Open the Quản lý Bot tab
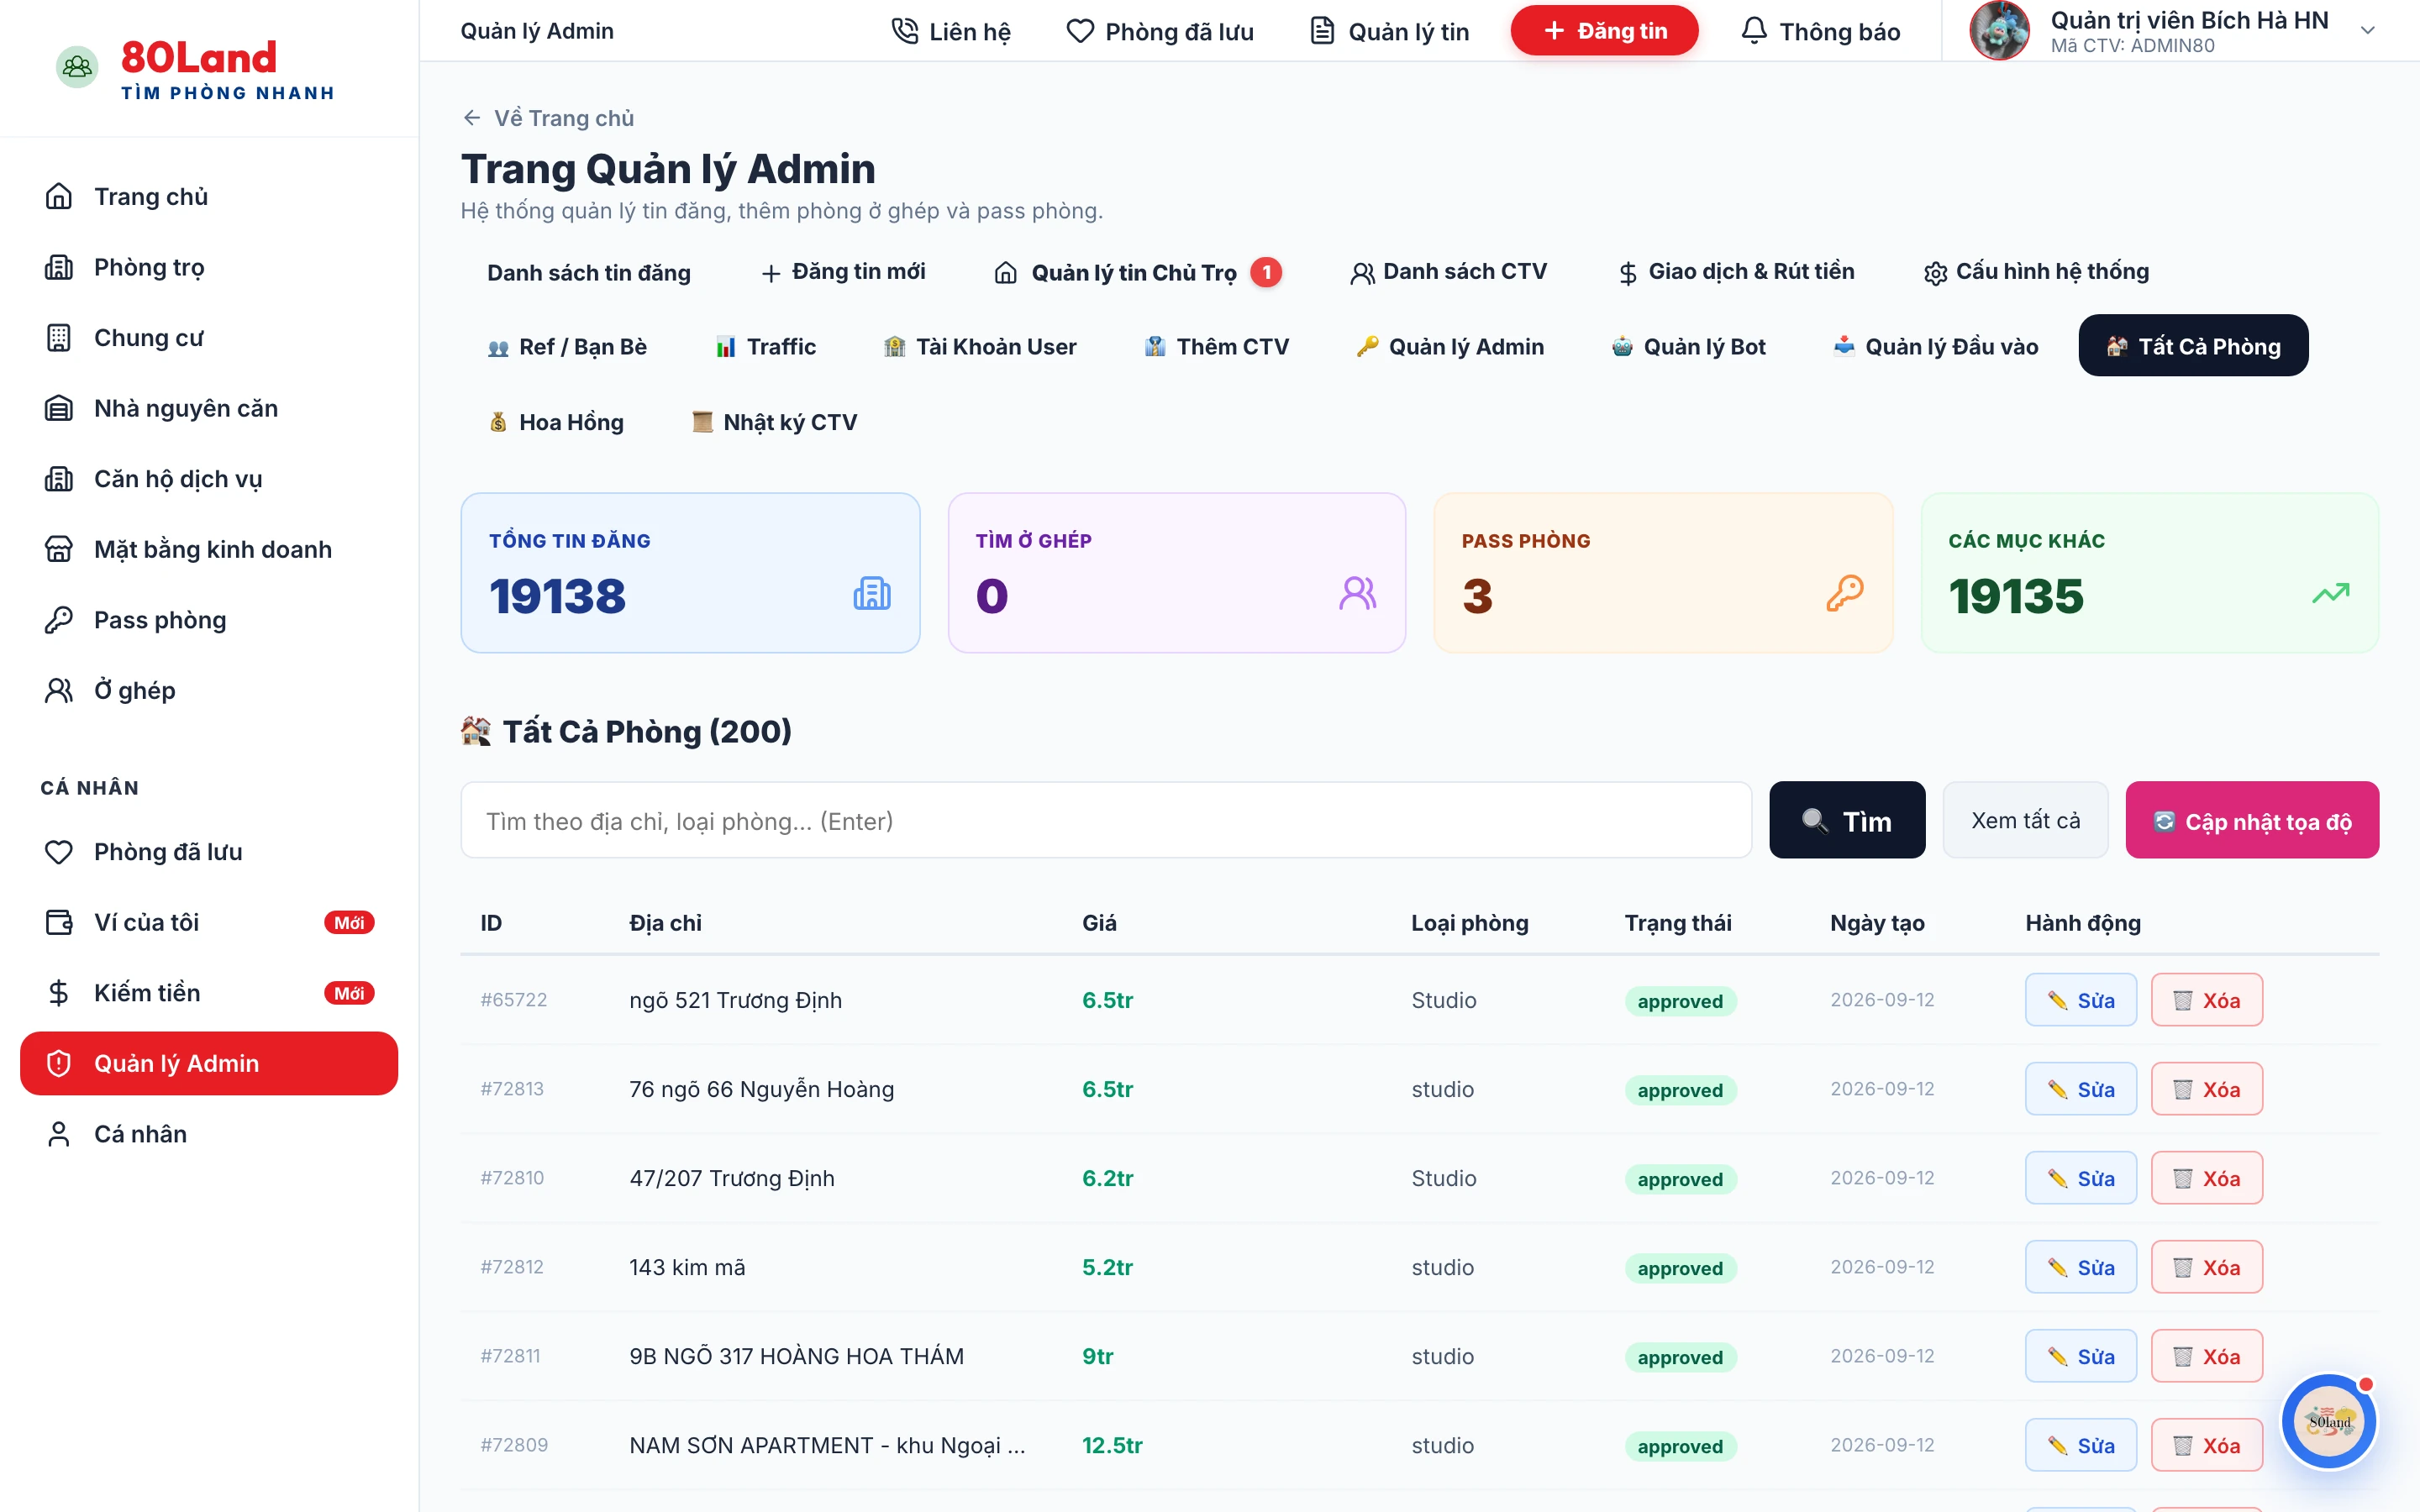2420x1512 pixels. [x=1688, y=346]
